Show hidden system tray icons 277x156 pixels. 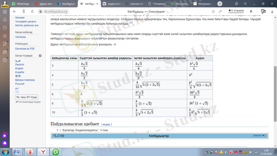(202, 152)
